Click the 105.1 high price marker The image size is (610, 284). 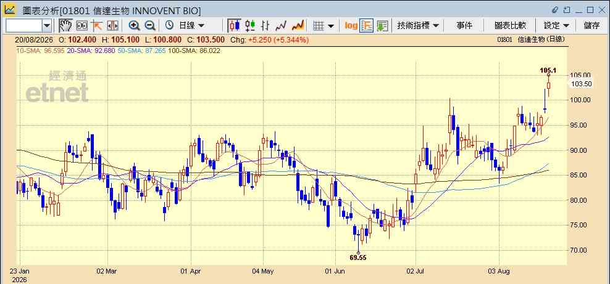548,70
